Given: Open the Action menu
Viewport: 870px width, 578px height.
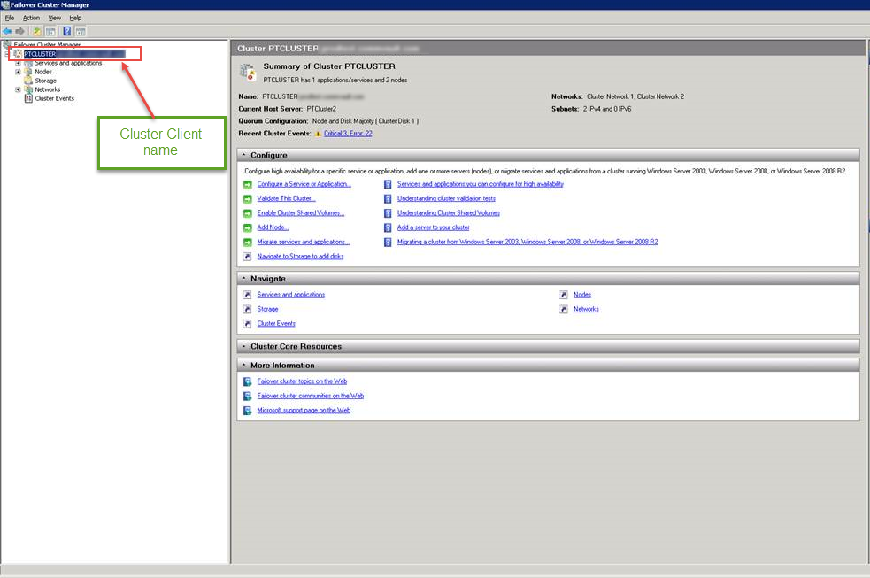Looking at the screenshot, I should pyautogui.click(x=31, y=17).
